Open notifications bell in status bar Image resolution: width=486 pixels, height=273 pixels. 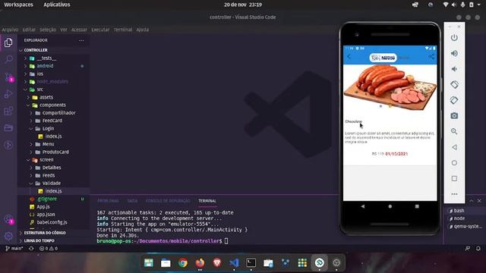tap(478, 248)
